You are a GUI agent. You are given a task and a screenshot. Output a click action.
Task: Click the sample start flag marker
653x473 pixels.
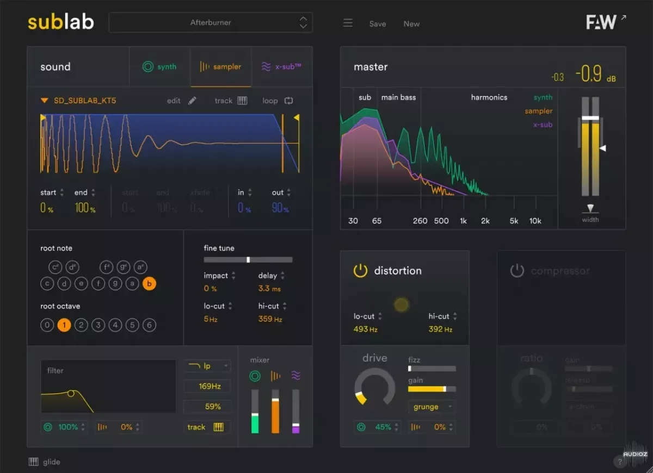(x=42, y=118)
